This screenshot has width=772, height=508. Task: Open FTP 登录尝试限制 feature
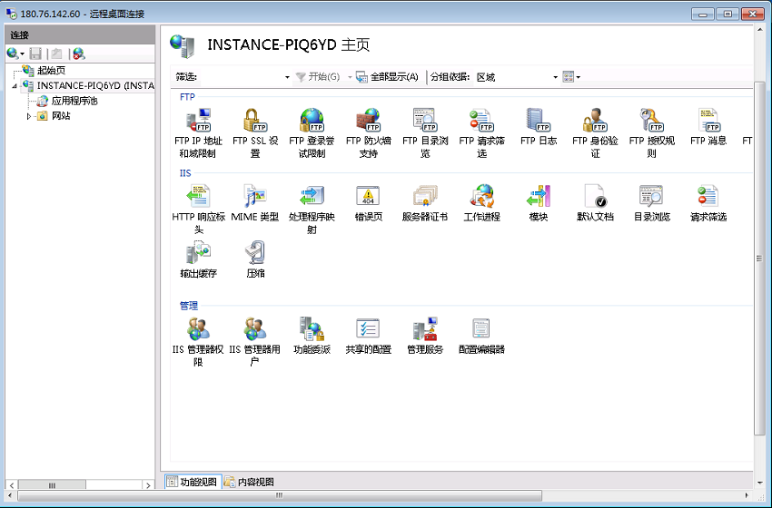pos(312,133)
